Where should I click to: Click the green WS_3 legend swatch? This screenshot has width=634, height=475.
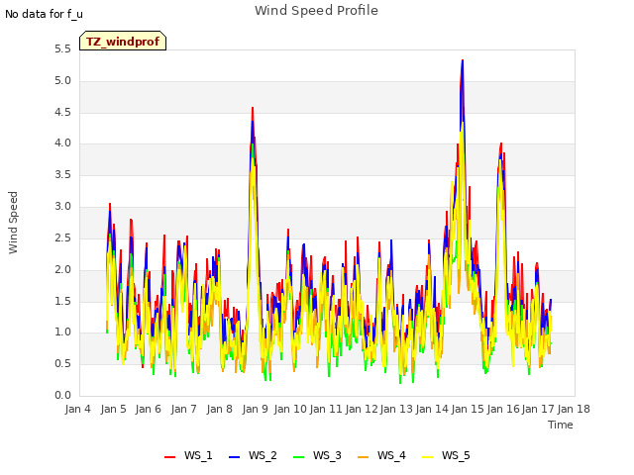coord(298,457)
